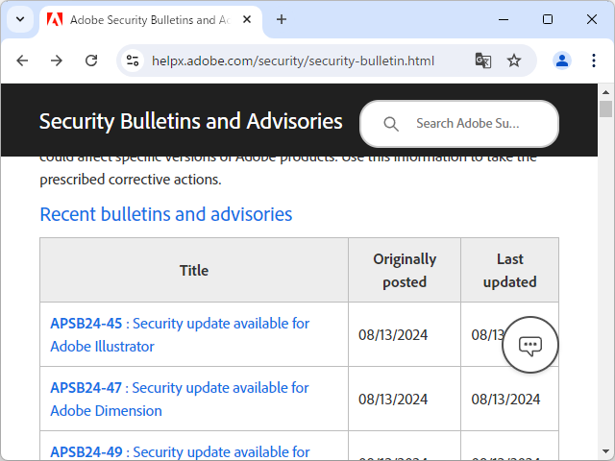Go forward to the next page

(57, 61)
